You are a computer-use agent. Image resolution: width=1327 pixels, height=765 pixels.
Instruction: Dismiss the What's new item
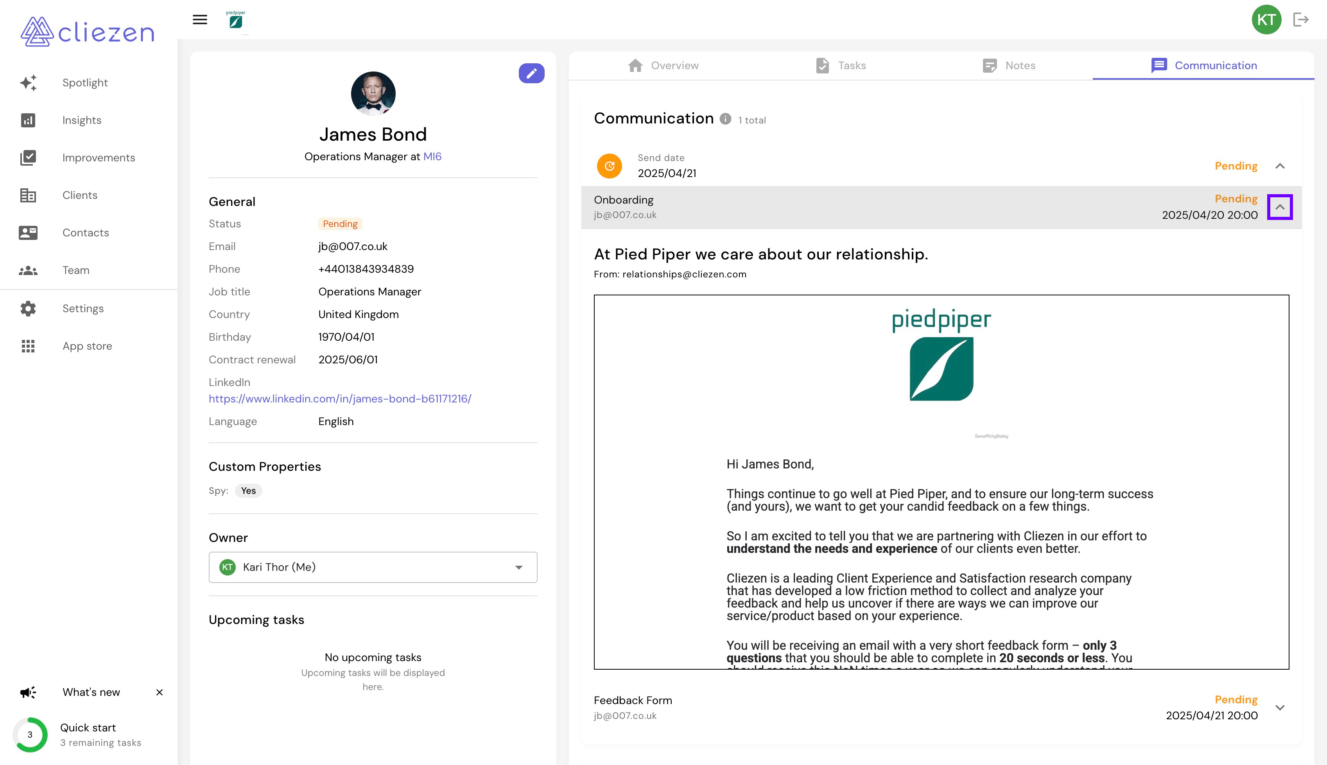[159, 692]
